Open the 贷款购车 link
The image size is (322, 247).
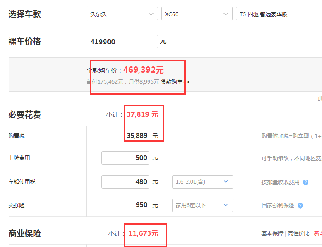[x=175, y=82]
